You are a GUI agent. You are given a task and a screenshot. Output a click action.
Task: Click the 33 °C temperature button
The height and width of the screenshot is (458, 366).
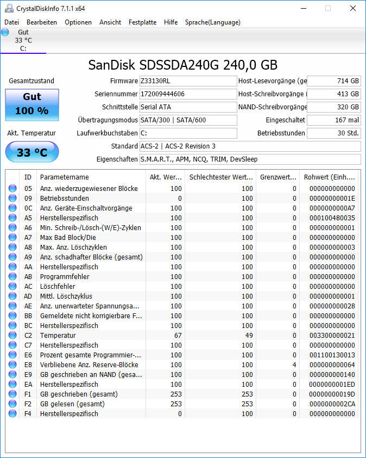click(32, 152)
